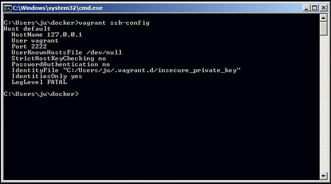Click the PasswordAuthentication no line
331x184 pixels.
pyautogui.click(x=61, y=64)
